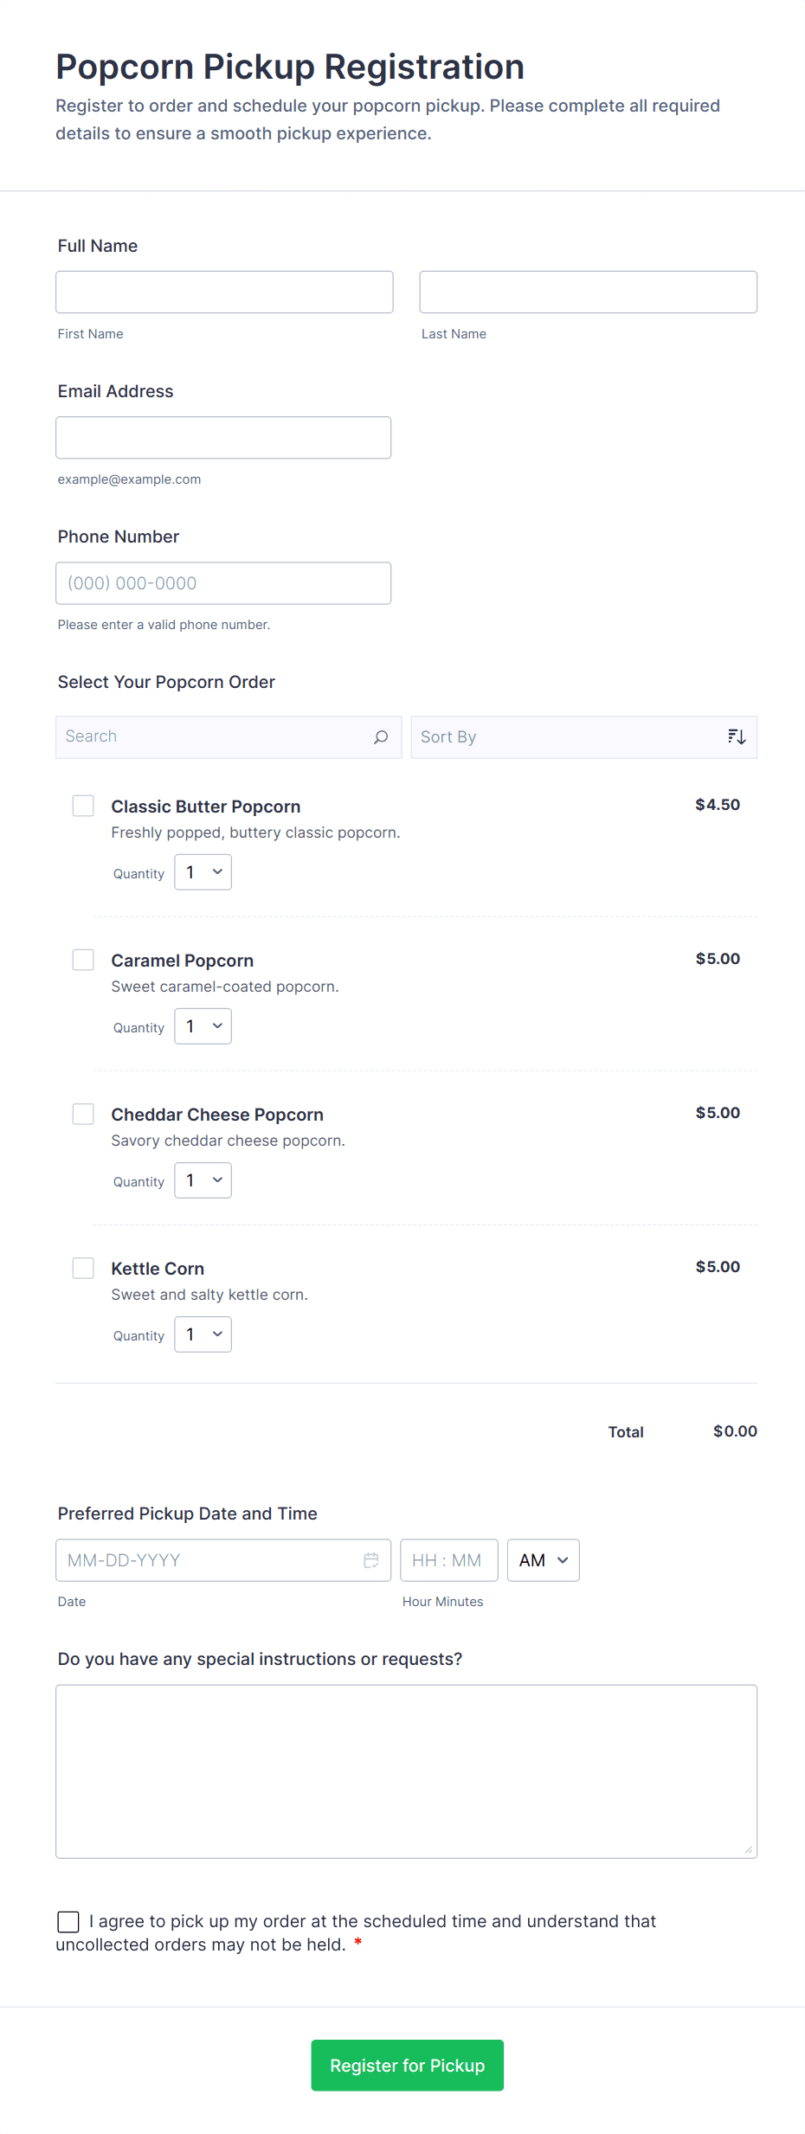Check the Classic Butter Popcorn checkbox
Screen dimensions: 805x2134
click(x=83, y=807)
